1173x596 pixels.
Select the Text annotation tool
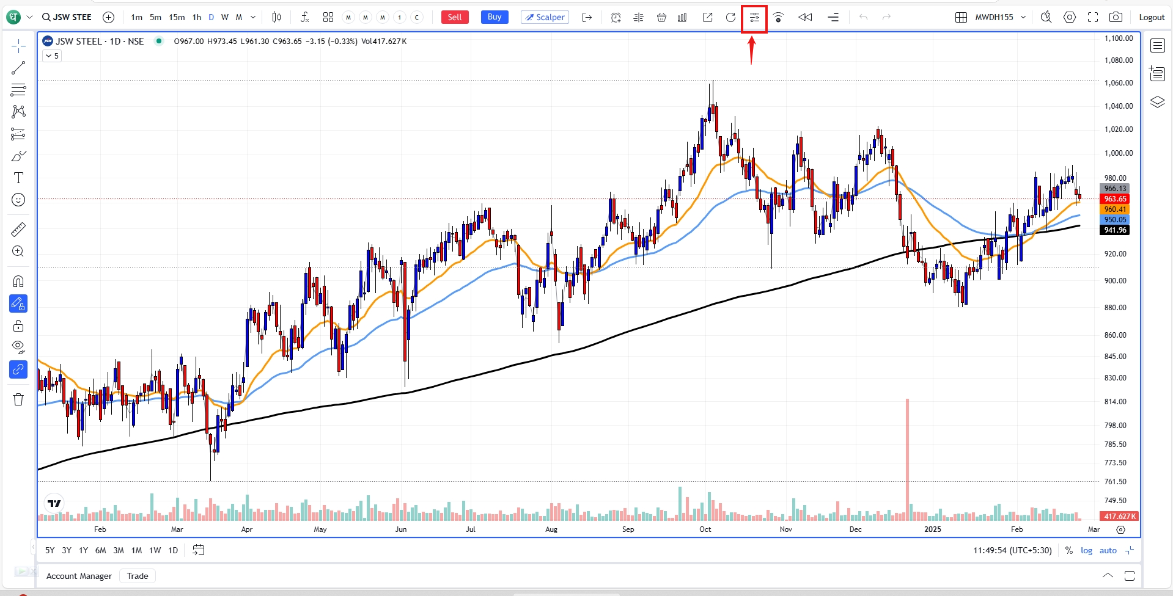coord(18,178)
